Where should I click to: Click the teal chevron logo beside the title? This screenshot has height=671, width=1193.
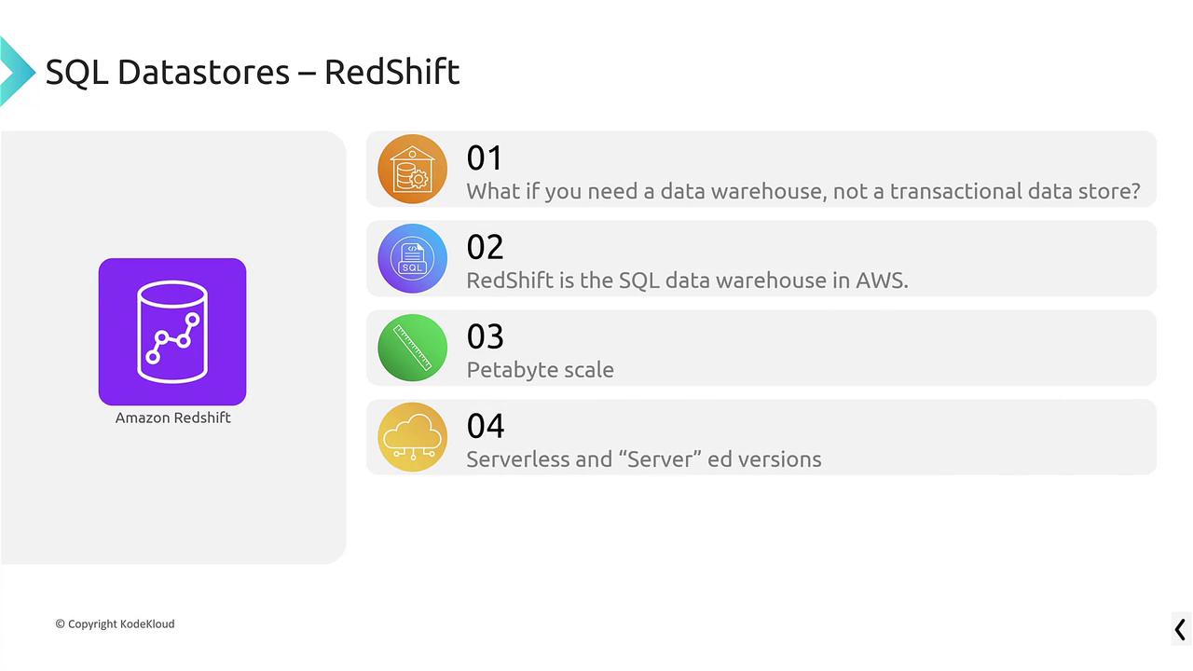[x=16, y=72]
